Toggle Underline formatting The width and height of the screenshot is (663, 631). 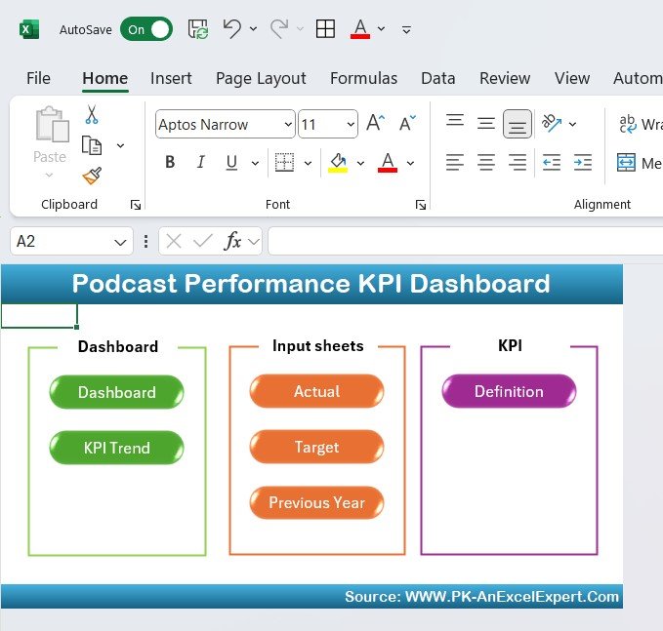tap(231, 162)
